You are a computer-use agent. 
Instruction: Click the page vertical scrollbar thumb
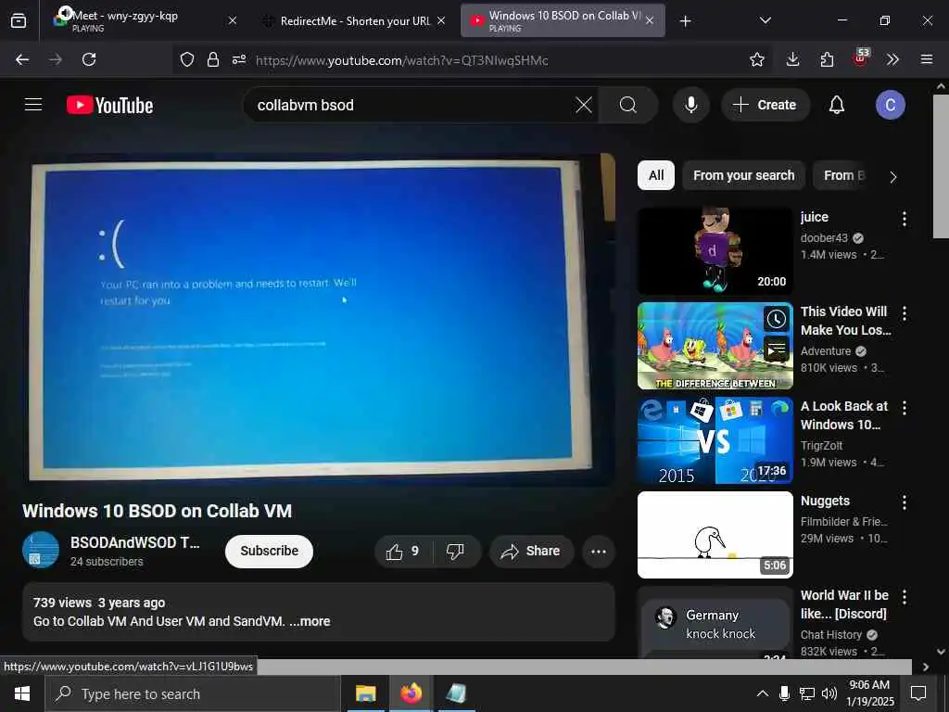[941, 167]
